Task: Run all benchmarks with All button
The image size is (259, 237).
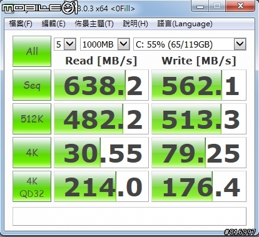Action: tap(32, 51)
